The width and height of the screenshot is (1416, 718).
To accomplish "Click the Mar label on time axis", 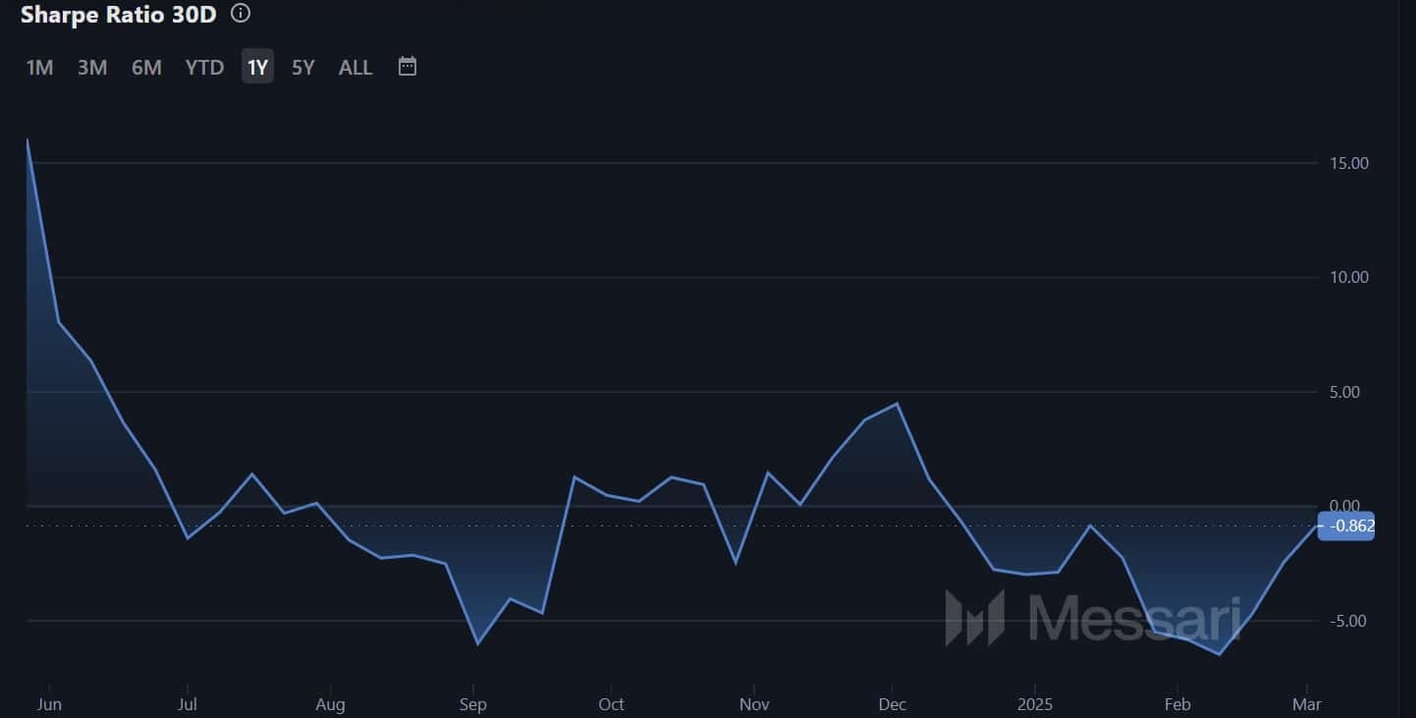I will tap(1307, 704).
